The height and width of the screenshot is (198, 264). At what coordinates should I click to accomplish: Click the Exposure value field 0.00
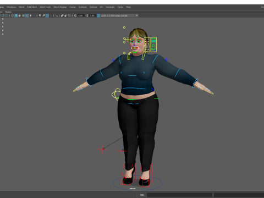tap(81, 15)
